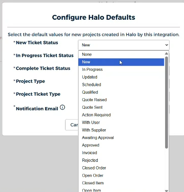Select the Invoiced option
Viewport: 184px width, 192px height.
121,153
